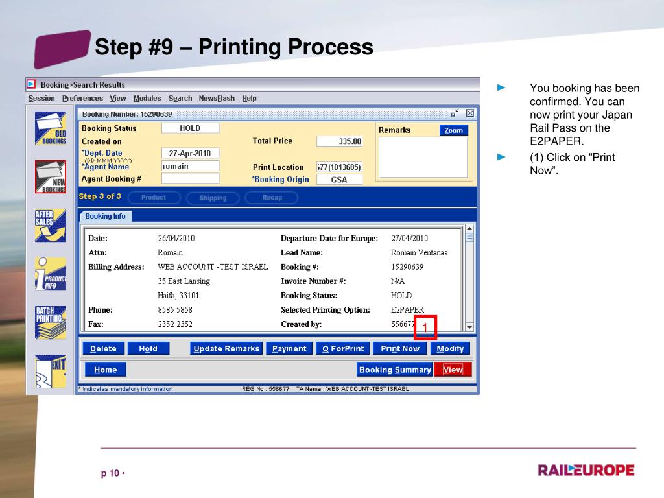Click the Agent Name field romain
Image resolution: width=664 pixels, height=498 pixels.
[190, 166]
